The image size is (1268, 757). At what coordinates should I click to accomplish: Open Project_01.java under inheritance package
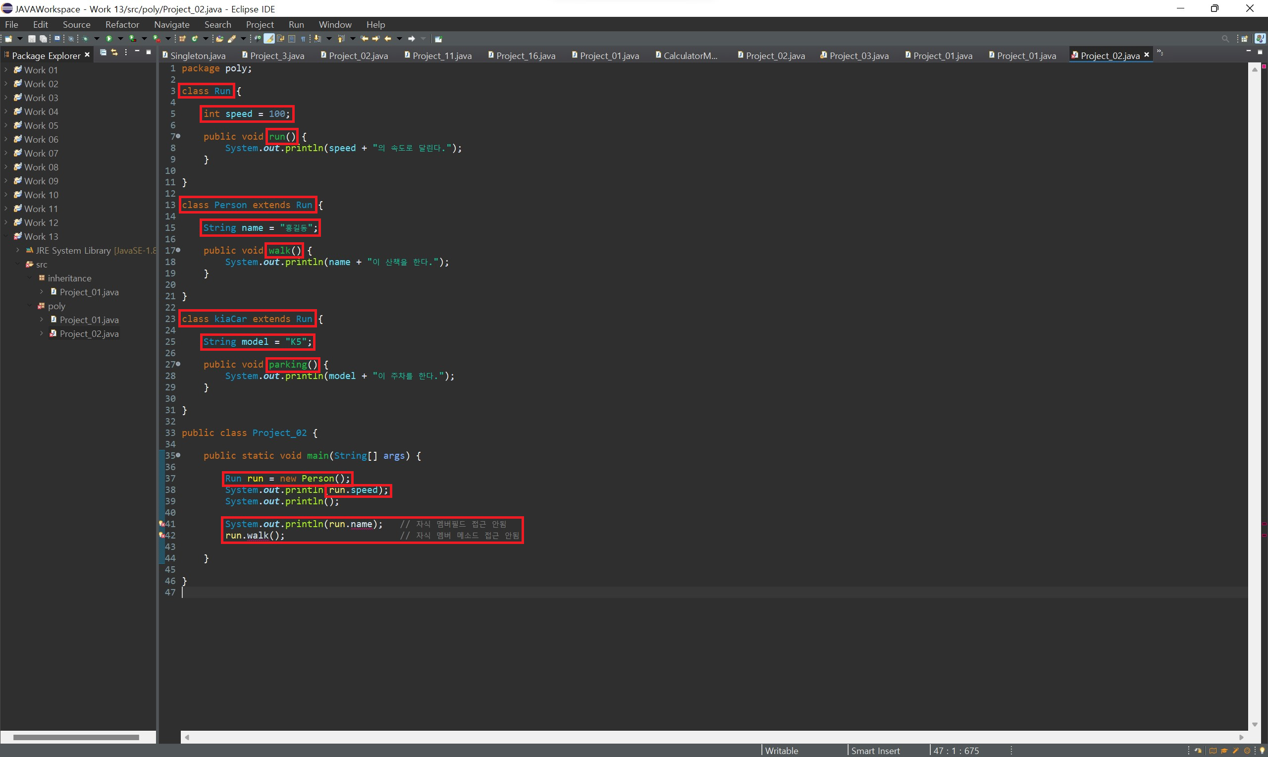(89, 292)
